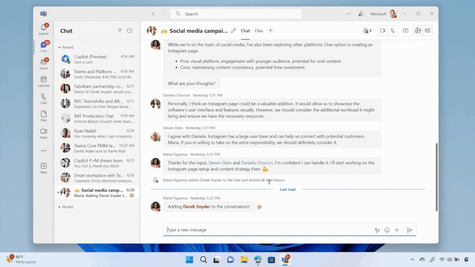Open Copilot P+M dream team chat
The height and width of the screenshot is (267, 475).
click(x=97, y=163)
